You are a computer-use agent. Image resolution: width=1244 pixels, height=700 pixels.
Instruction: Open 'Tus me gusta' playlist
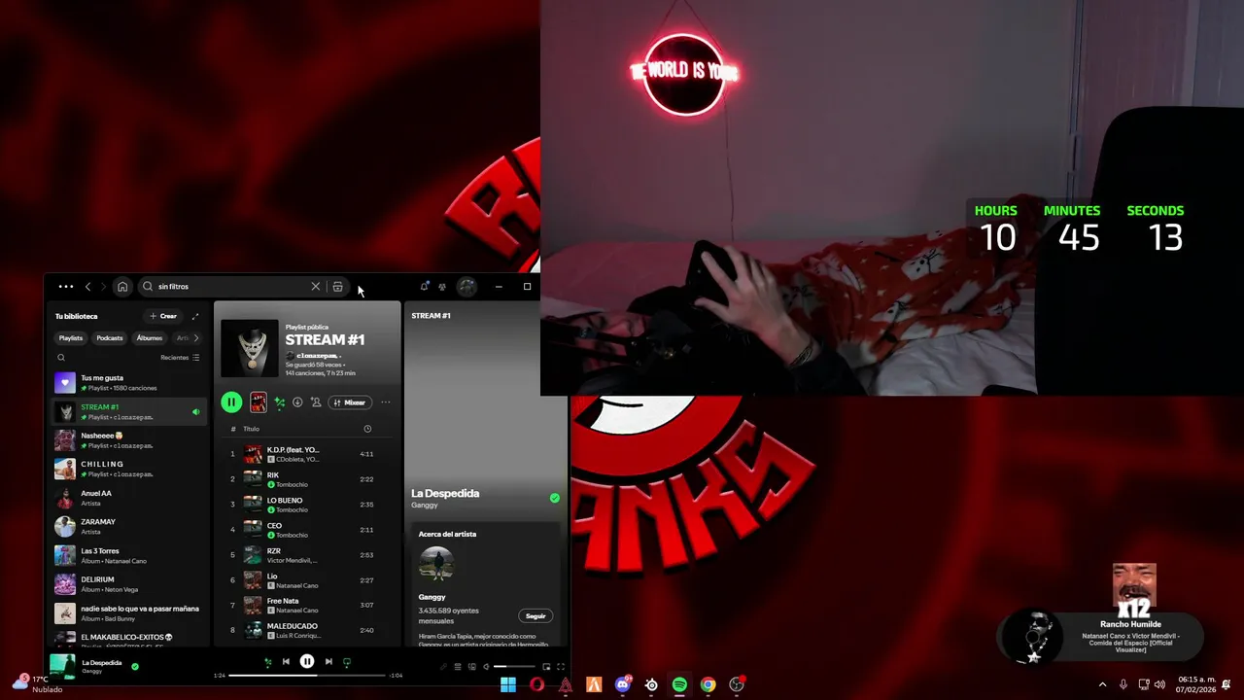(129, 382)
